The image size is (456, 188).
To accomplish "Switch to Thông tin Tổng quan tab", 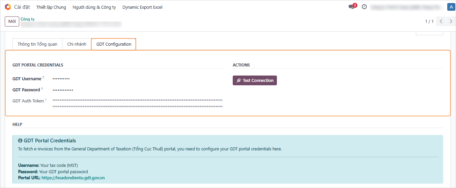I will [x=37, y=44].
